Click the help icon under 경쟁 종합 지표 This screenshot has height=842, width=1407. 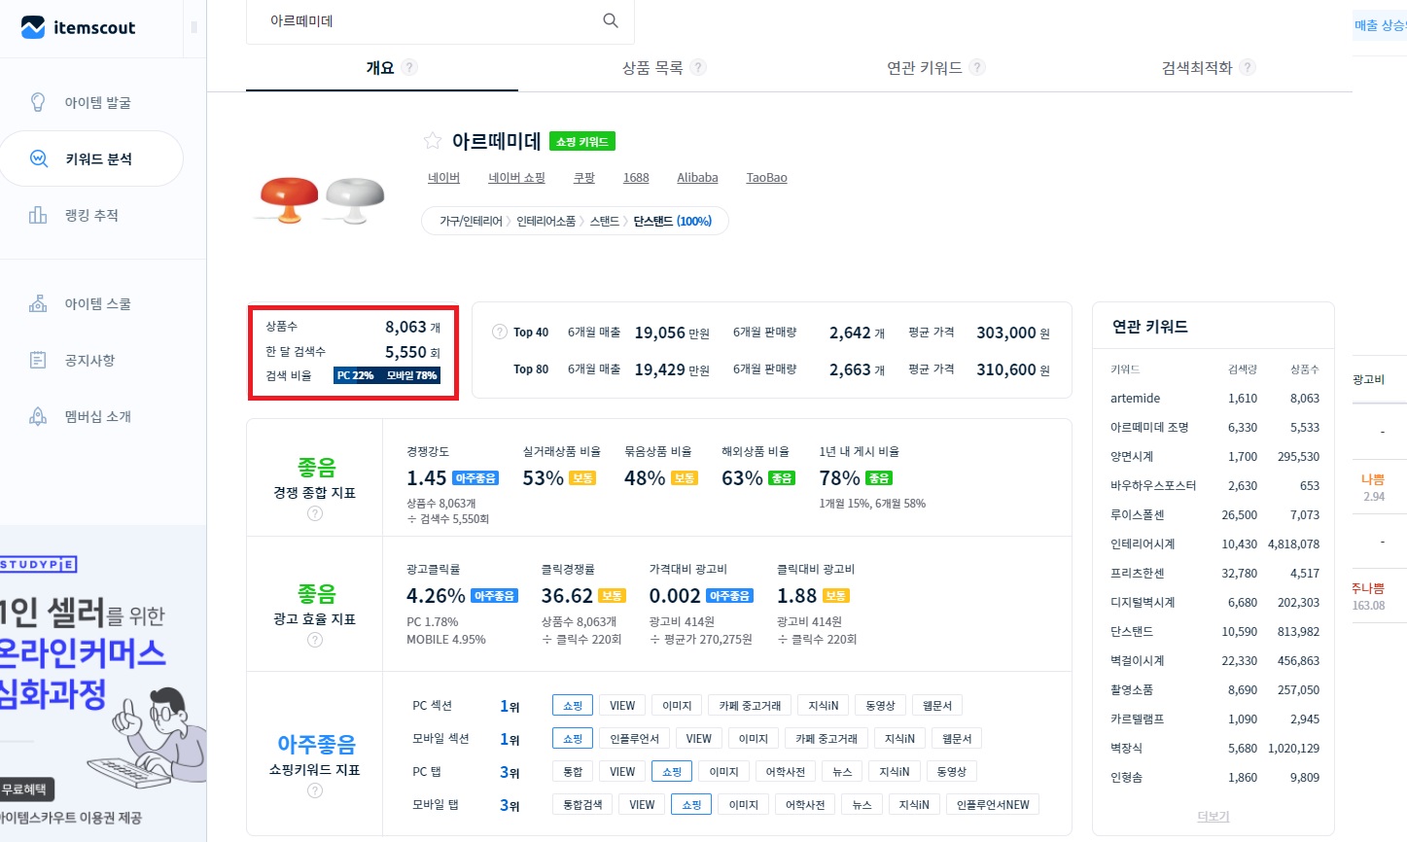pos(315,513)
